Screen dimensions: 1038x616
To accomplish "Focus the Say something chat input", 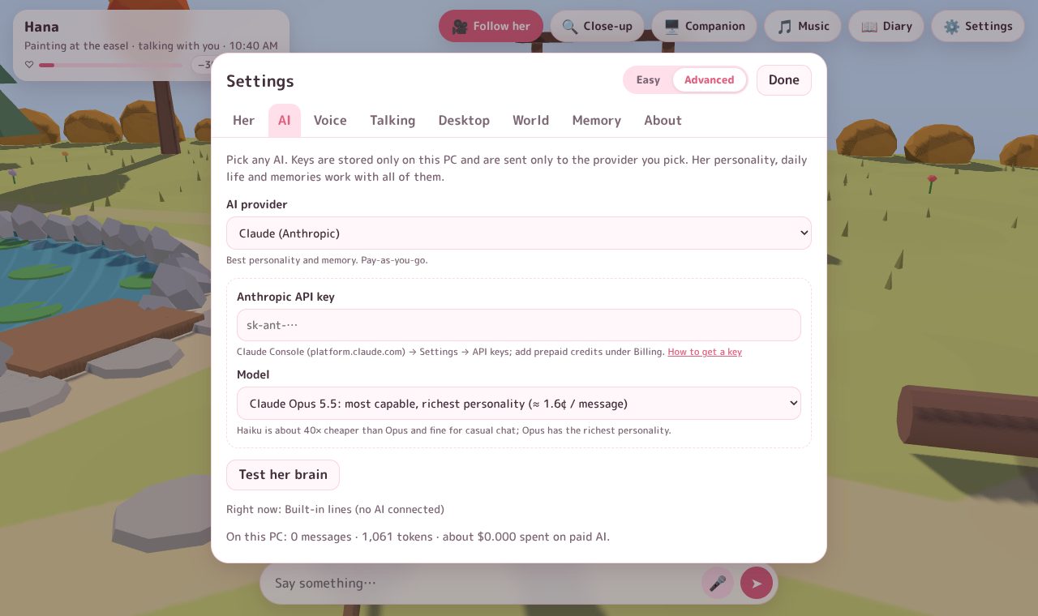I will tap(482, 583).
